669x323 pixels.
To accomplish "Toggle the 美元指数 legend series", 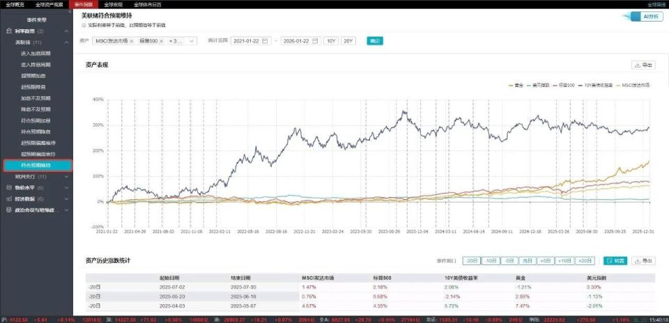I will tap(538, 85).
